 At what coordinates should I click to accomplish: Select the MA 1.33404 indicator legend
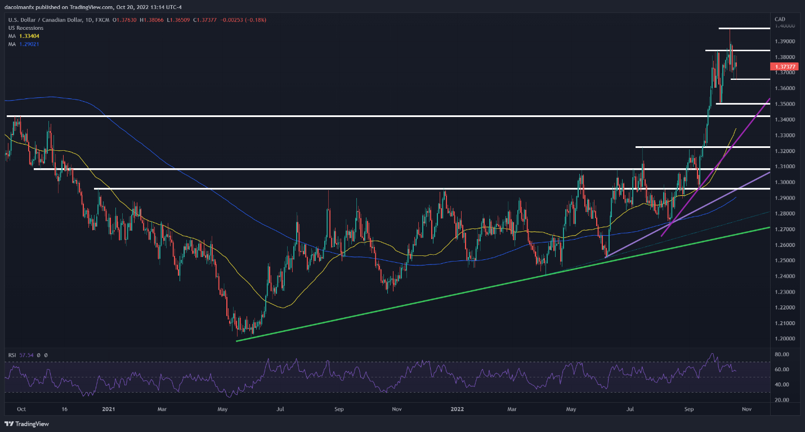[24, 35]
